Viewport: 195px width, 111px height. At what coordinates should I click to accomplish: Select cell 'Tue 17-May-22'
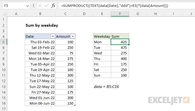pyautogui.click(x=40, y=81)
